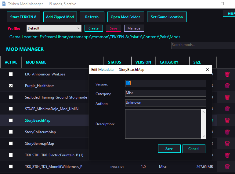Activate STAGE_MishimaDojo_Mod_UMIN checkbox
The width and height of the screenshot is (235, 174).
[x=11, y=109]
